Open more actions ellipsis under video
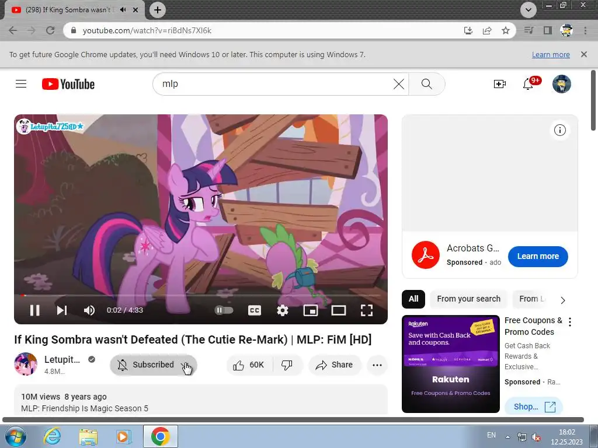This screenshot has height=448, width=598. point(377,365)
